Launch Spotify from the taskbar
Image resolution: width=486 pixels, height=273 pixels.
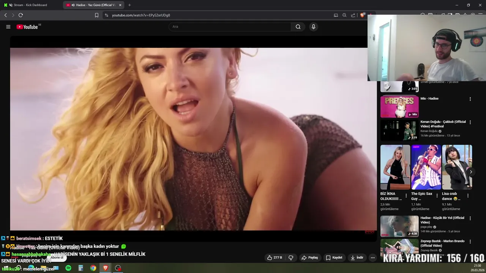pos(68,268)
